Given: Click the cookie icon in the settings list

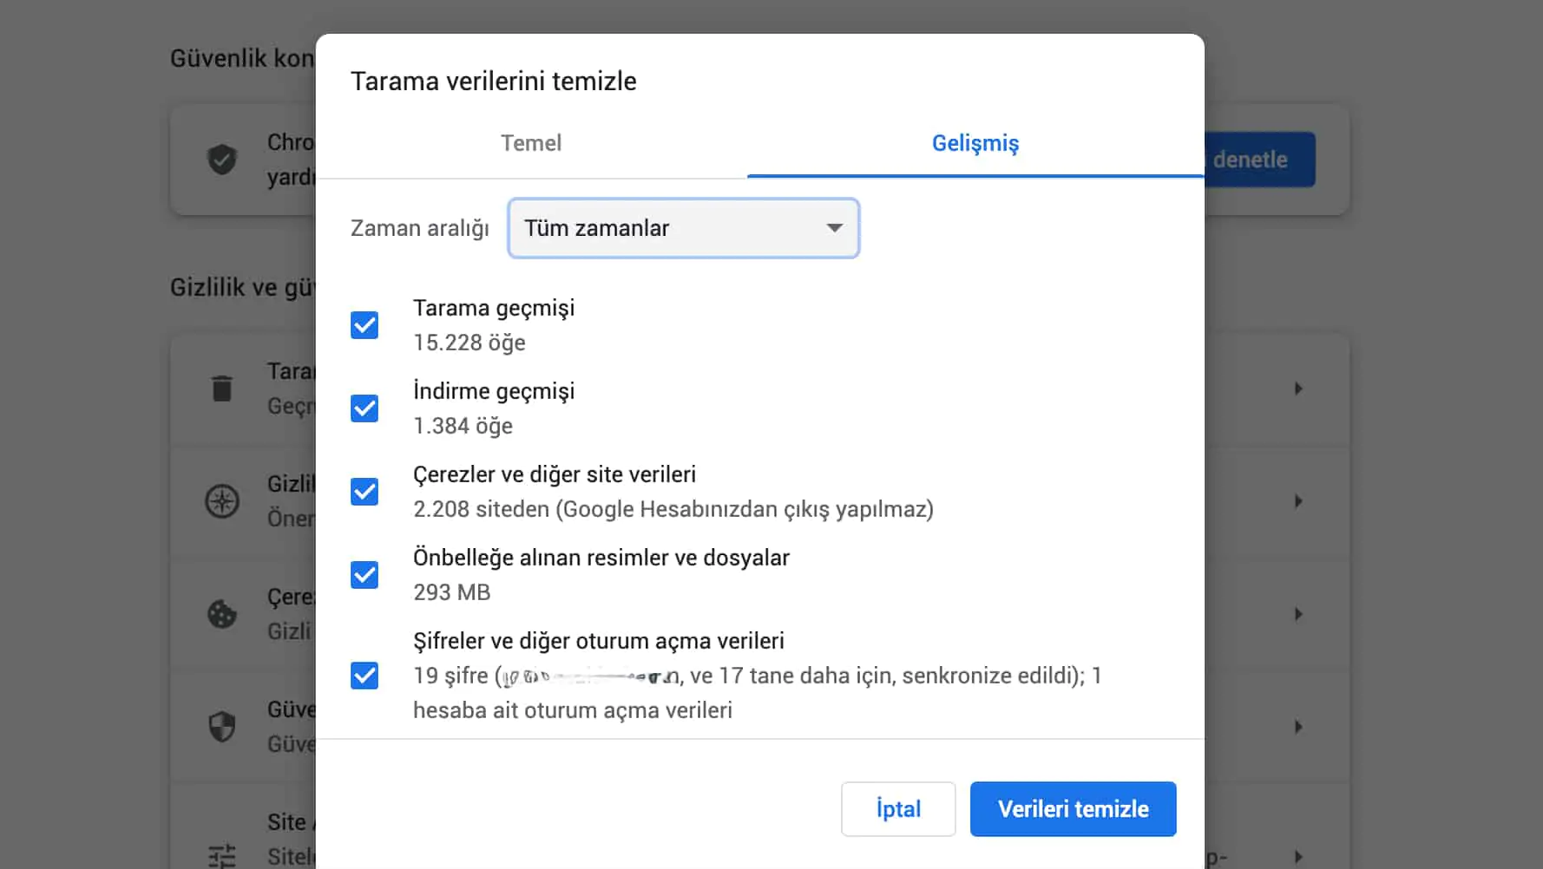Looking at the screenshot, I should [222, 615].
